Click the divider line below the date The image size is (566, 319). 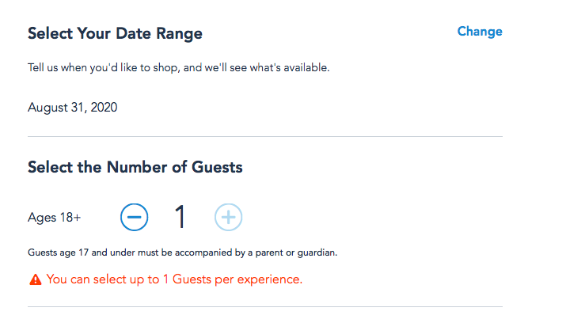coord(265,136)
